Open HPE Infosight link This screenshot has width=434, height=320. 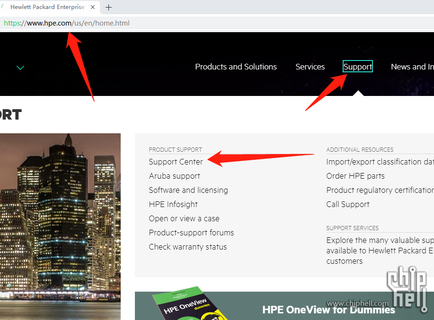click(173, 204)
